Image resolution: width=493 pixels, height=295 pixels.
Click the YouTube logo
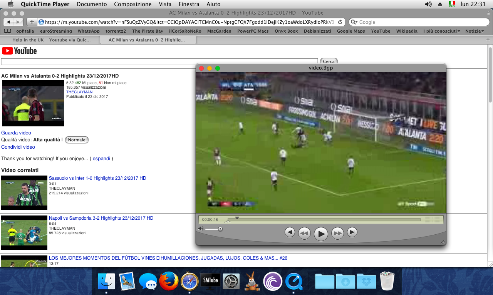coord(19,51)
